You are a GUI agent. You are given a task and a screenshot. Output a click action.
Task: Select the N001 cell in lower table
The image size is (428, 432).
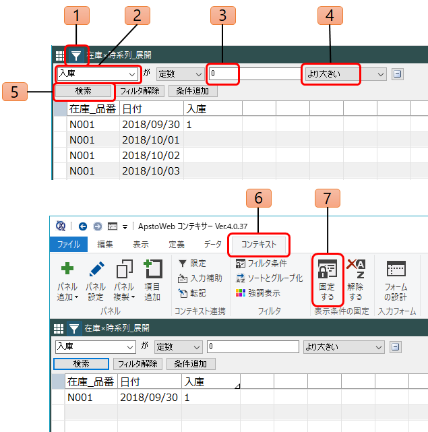tap(91, 397)
